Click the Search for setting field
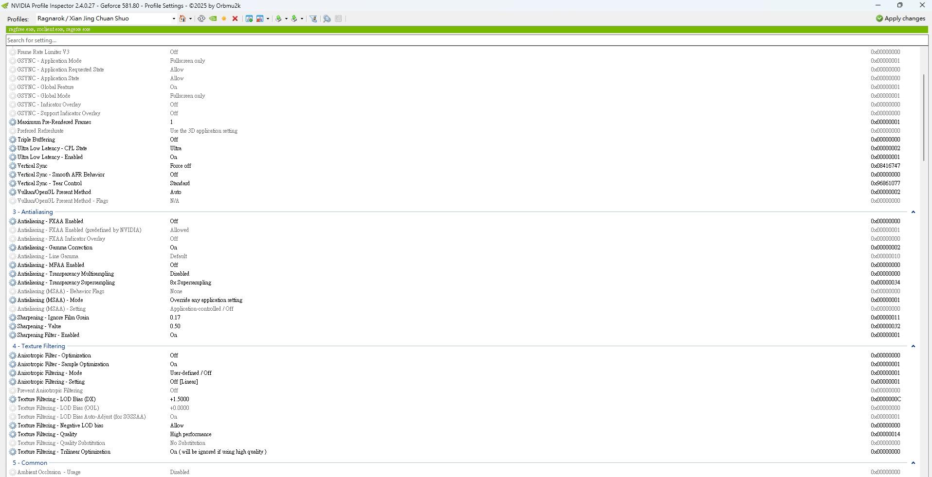 462,40
